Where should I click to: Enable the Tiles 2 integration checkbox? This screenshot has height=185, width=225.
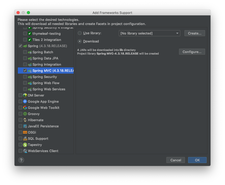tap(25, 40)
